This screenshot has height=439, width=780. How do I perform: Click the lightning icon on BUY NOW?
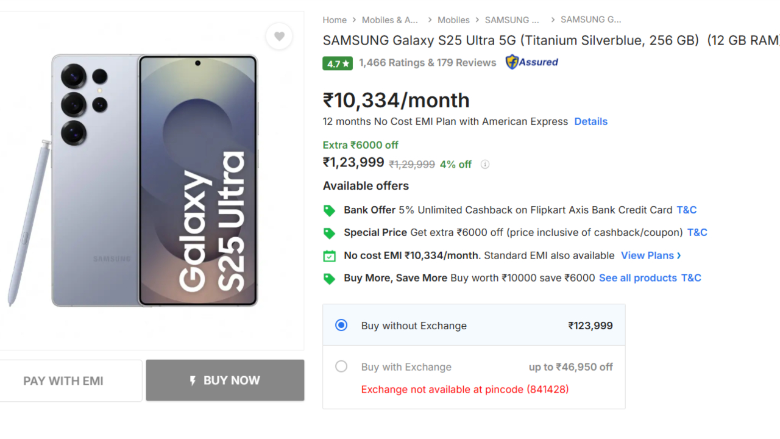[193, 380]
